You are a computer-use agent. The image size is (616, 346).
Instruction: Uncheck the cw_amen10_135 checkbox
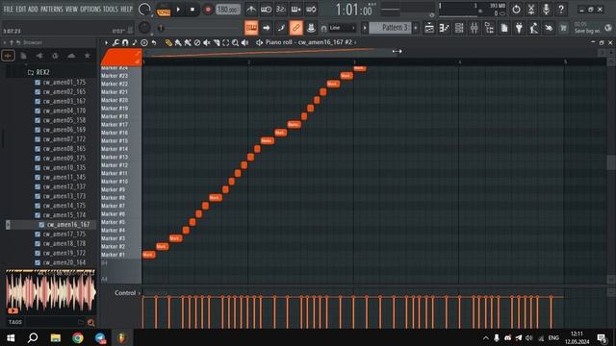pyautogui.click(x=38, y=168)
